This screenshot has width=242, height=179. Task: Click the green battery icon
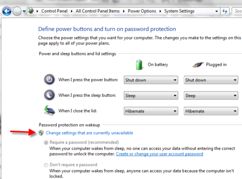(x=139, y=65)
